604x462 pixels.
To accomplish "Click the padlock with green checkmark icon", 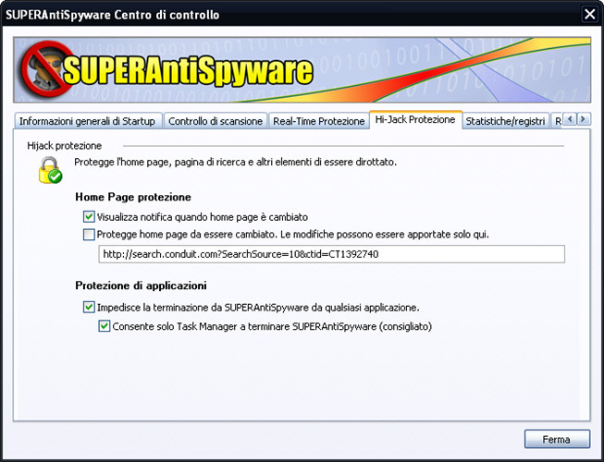I will (x=50, y=170).
